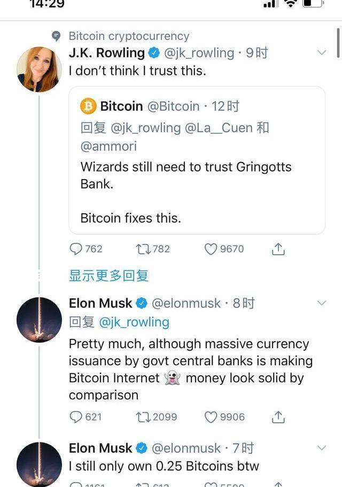Like J.K. Rowling's tweet

click(x=224, y=249)
